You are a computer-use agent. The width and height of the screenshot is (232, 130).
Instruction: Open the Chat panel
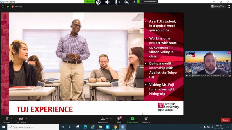click(x=119, y=120)
